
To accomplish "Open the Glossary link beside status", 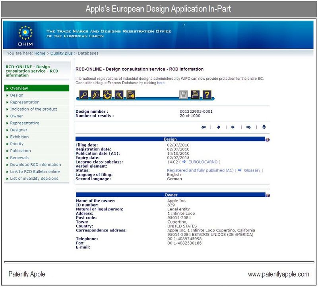I will pyautogui.click(x=252, y=170).
